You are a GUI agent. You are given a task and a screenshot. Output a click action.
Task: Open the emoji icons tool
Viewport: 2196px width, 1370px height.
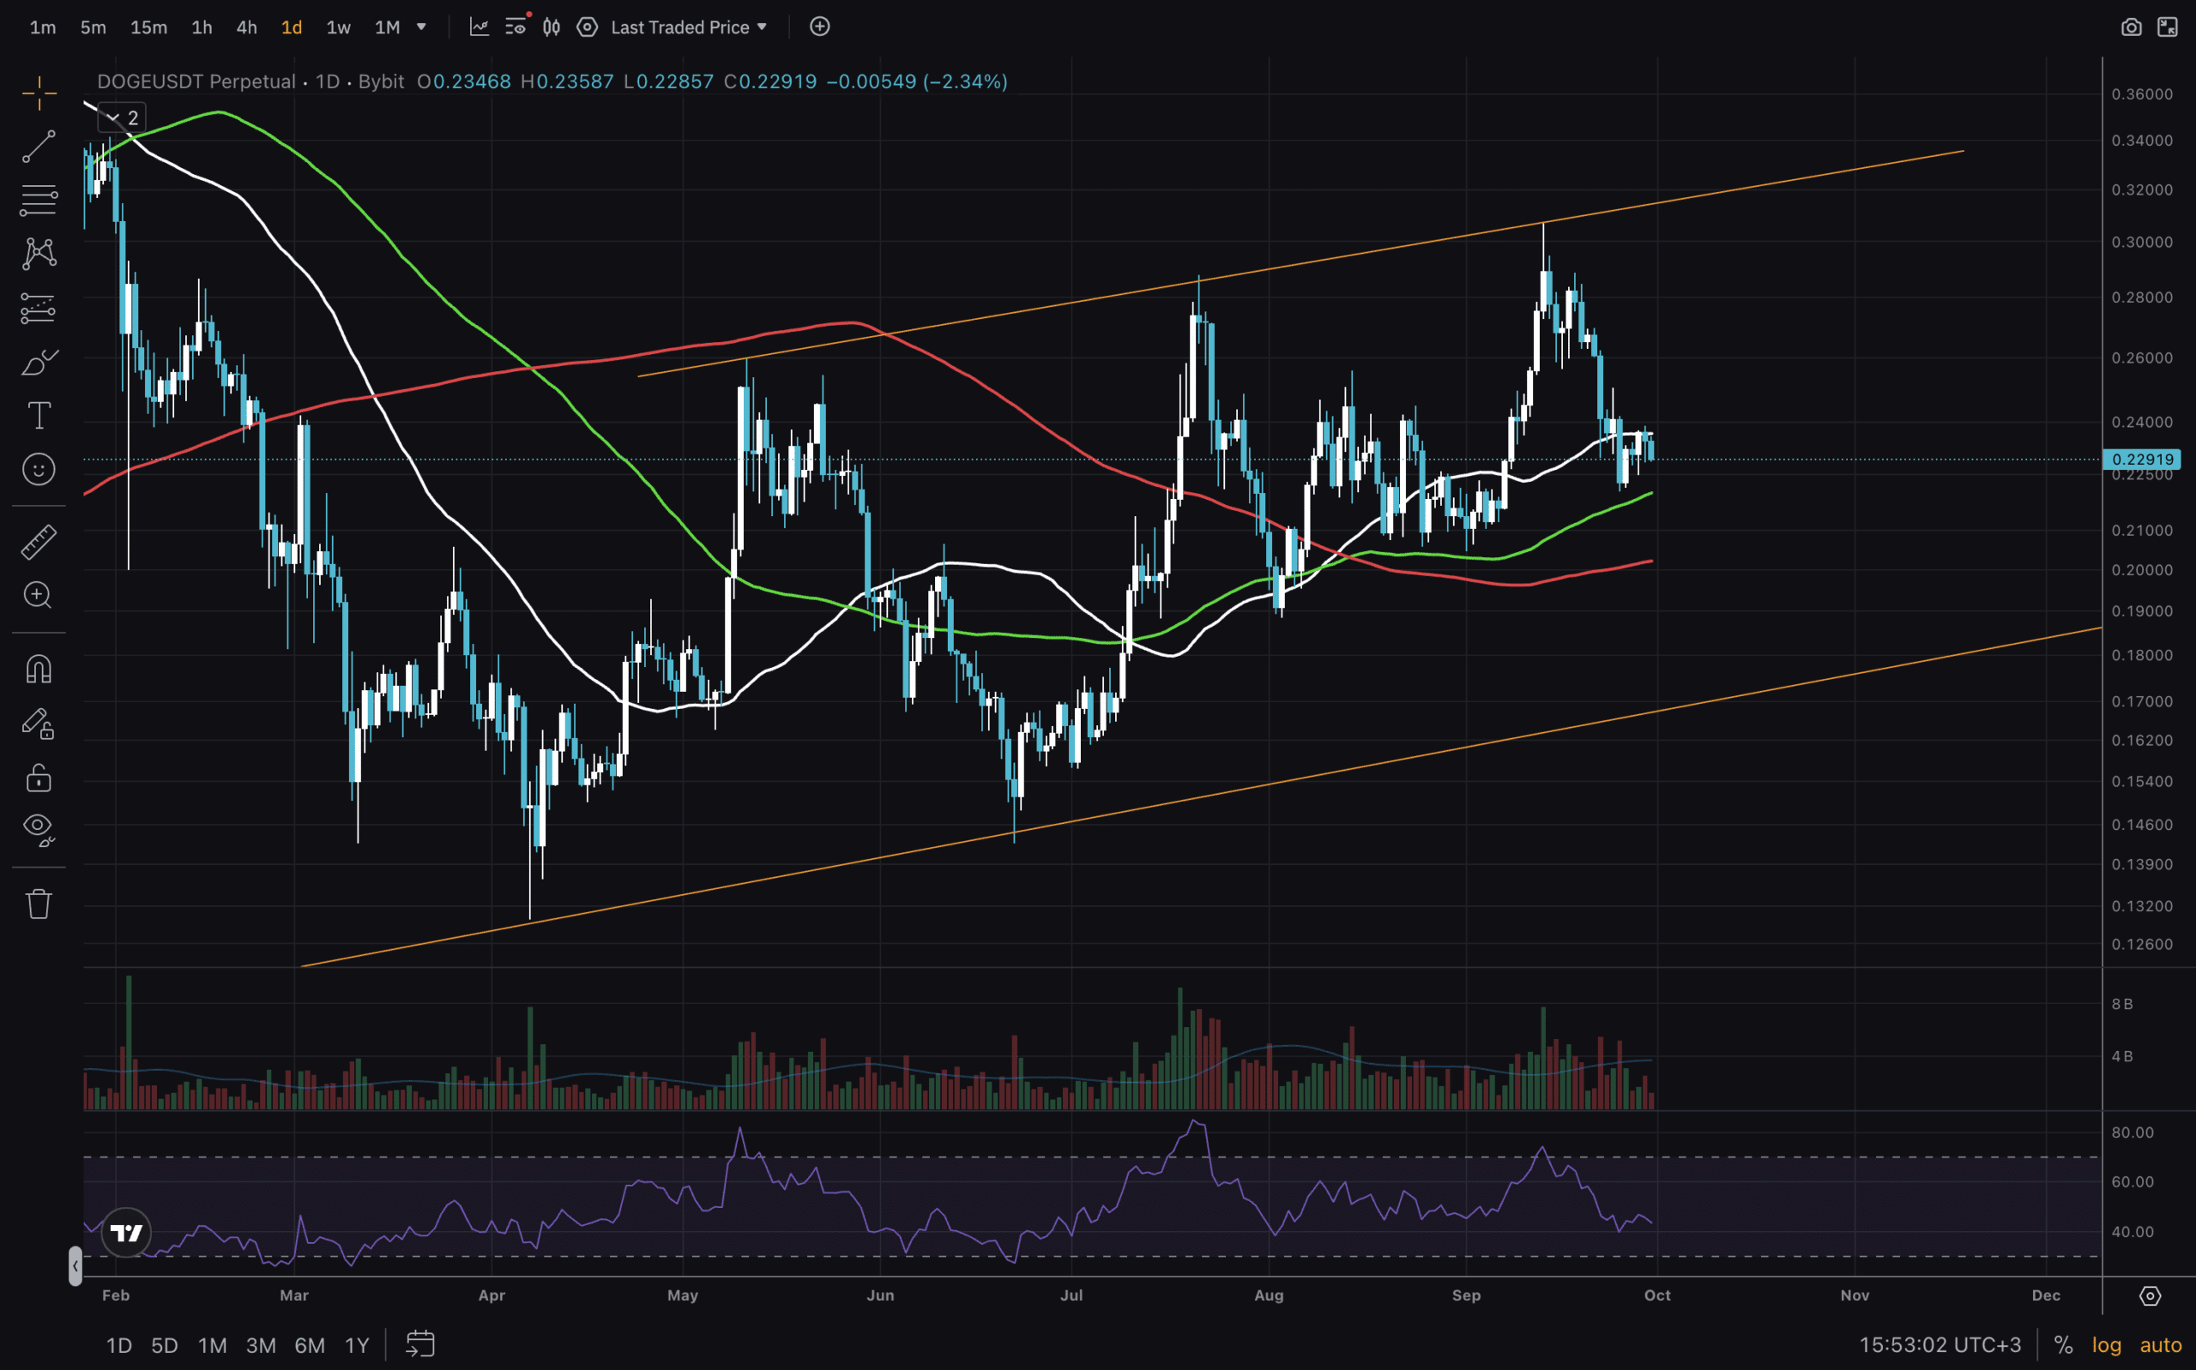point(38,469)
